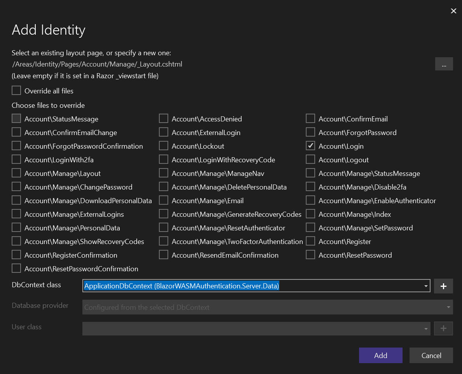Enable Account\Manage\TwoFactorAuthentication override
This screenshot has width=462, height=374.
(x=164, y=241)
